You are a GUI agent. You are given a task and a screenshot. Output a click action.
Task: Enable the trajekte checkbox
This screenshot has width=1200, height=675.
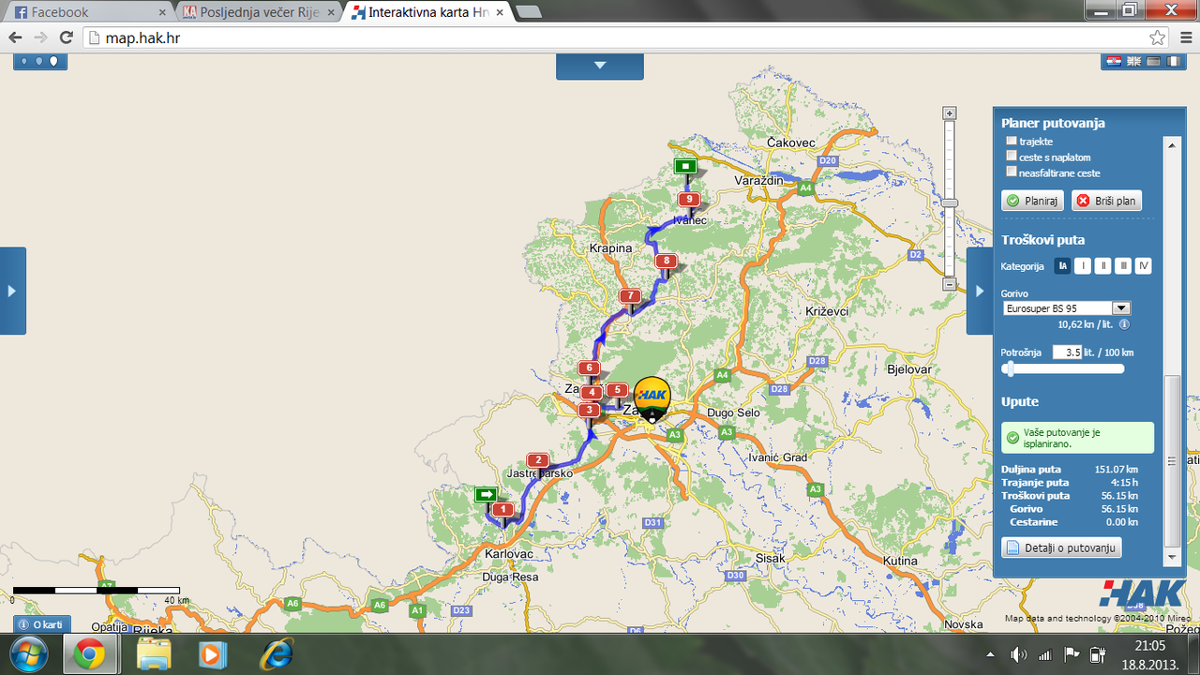[x=1012, y=141]
